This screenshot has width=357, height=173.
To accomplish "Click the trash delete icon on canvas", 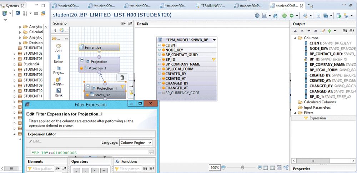I will tap(122, 77).
